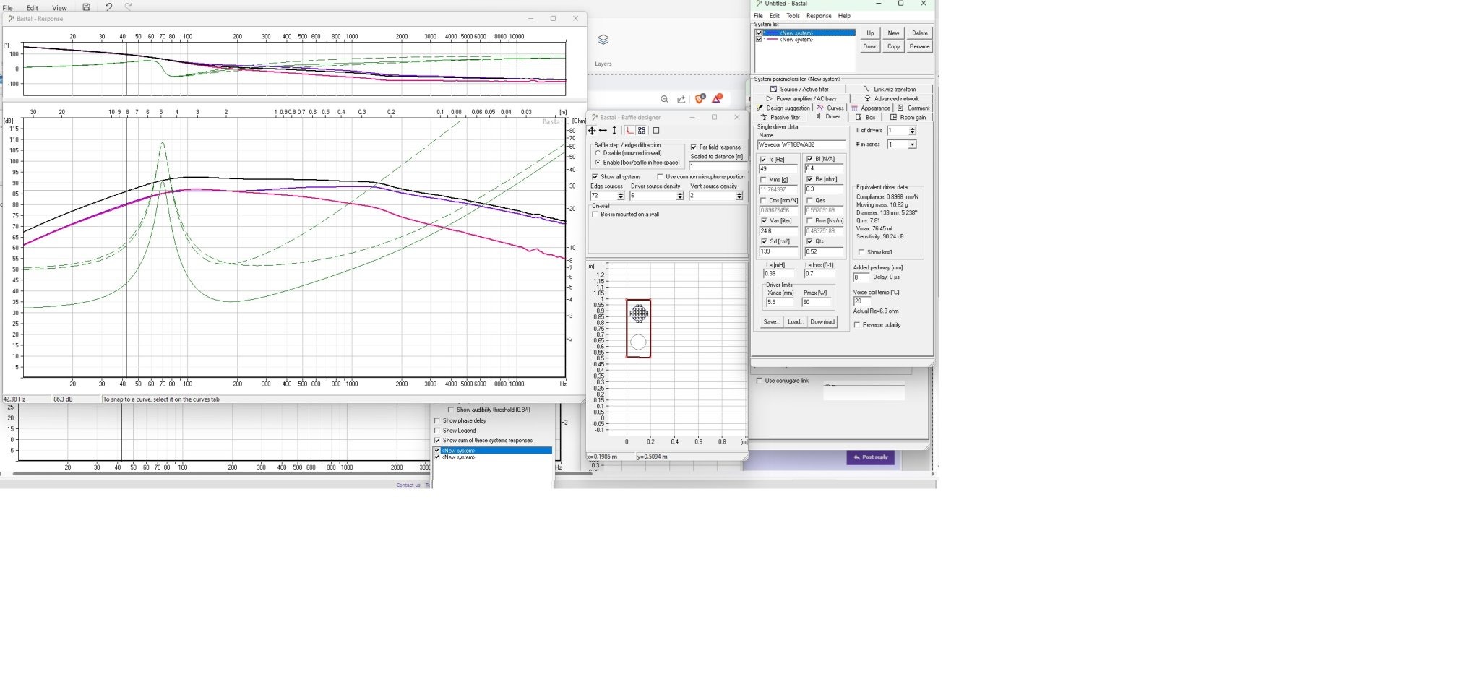Open the Design suggestion tab
1480x700 pixels.
(x=783, y=108)
